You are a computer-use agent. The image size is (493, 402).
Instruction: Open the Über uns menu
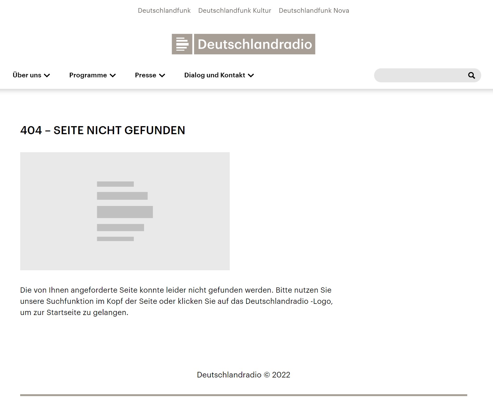(31, 75)
